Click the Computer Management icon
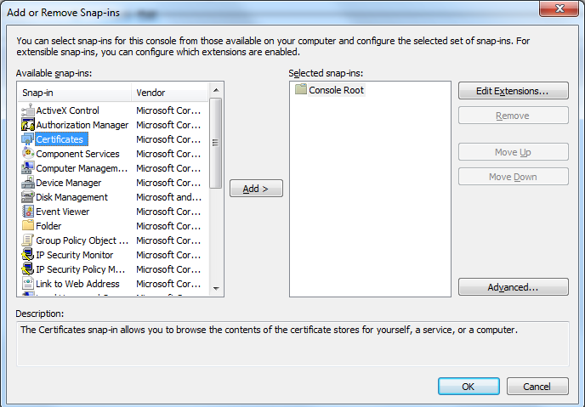 point(28,168)
